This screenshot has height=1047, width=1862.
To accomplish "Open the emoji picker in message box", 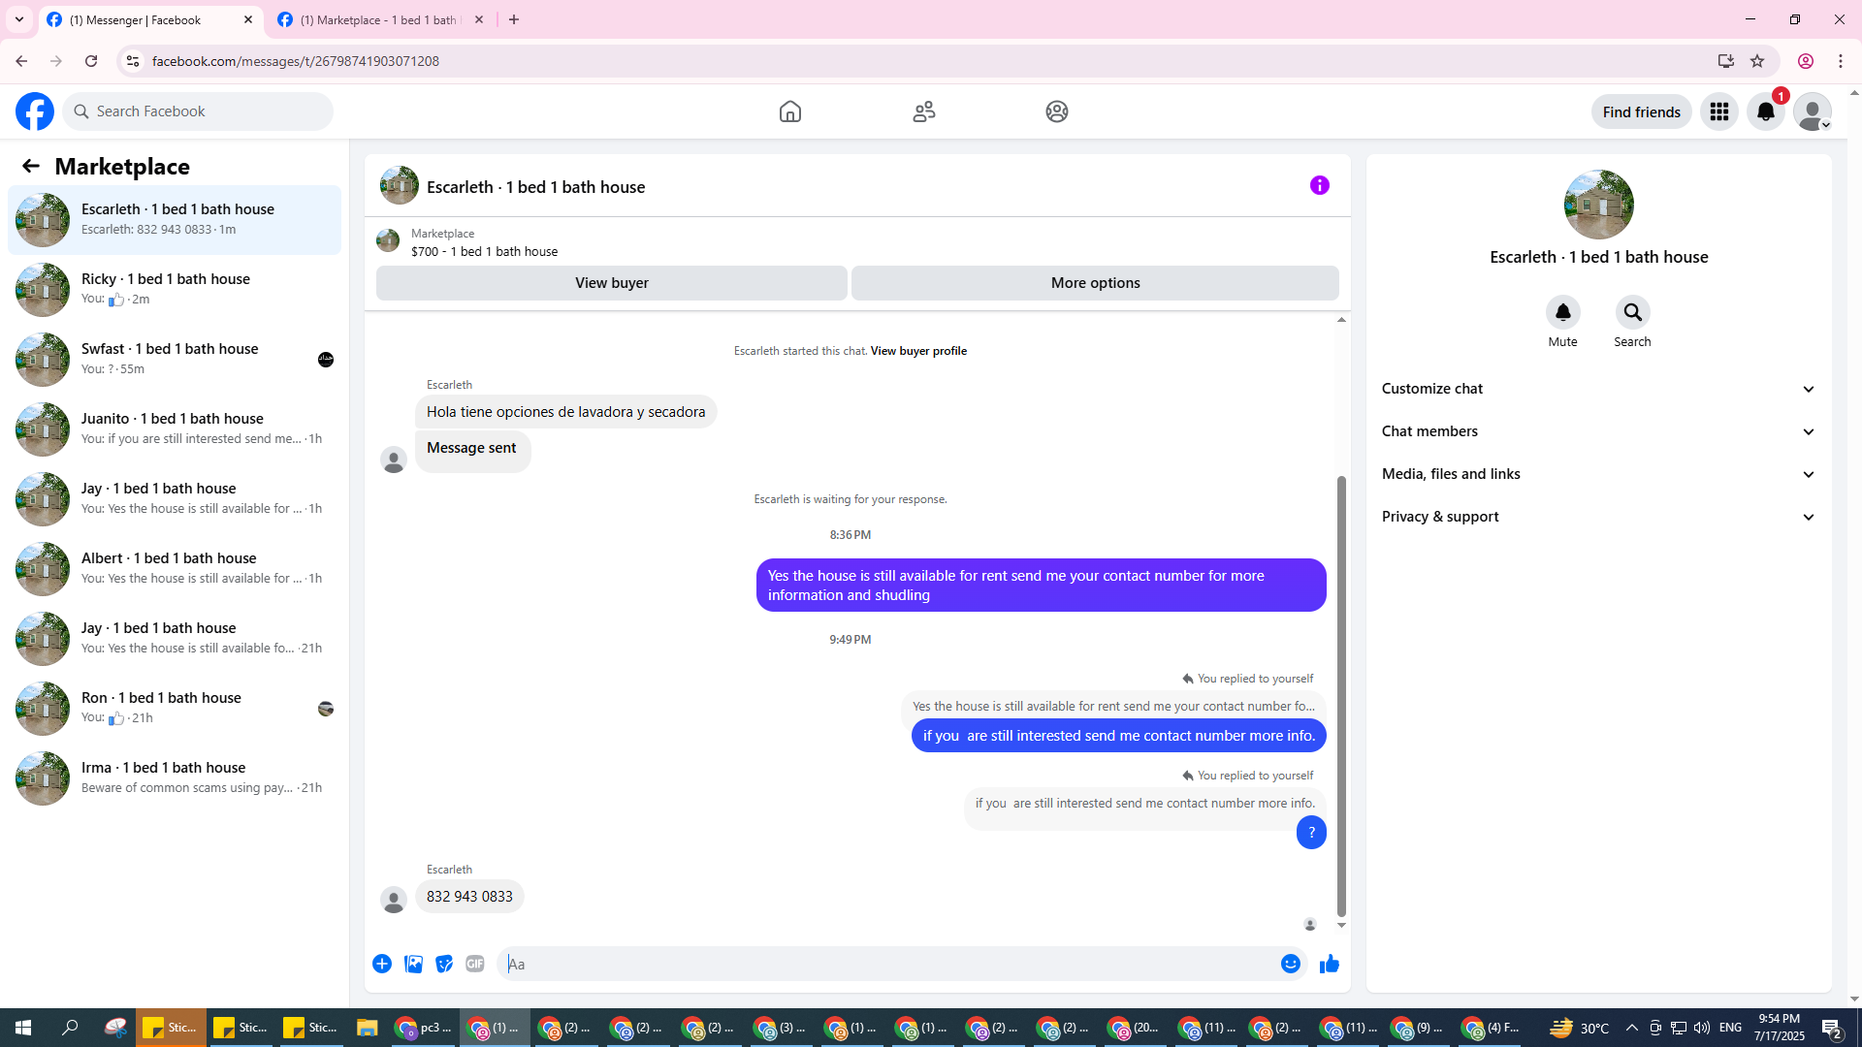I will [x=1291, y=964].
